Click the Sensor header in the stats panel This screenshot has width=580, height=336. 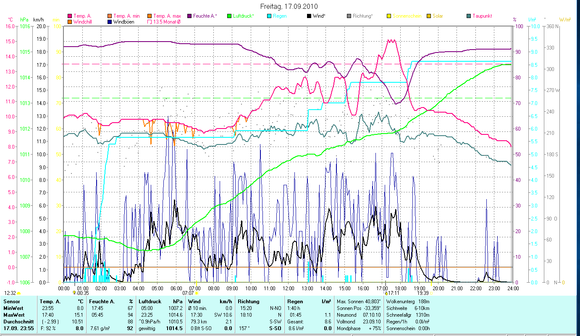(11, 301)
